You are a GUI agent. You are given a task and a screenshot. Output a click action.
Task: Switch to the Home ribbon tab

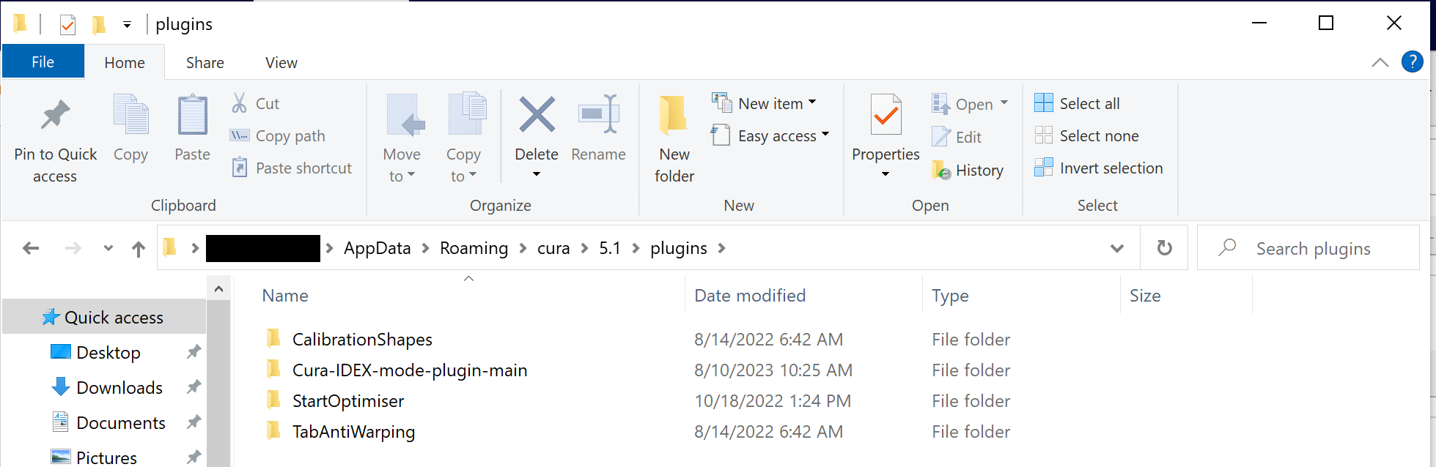click(x=125, y=63)
